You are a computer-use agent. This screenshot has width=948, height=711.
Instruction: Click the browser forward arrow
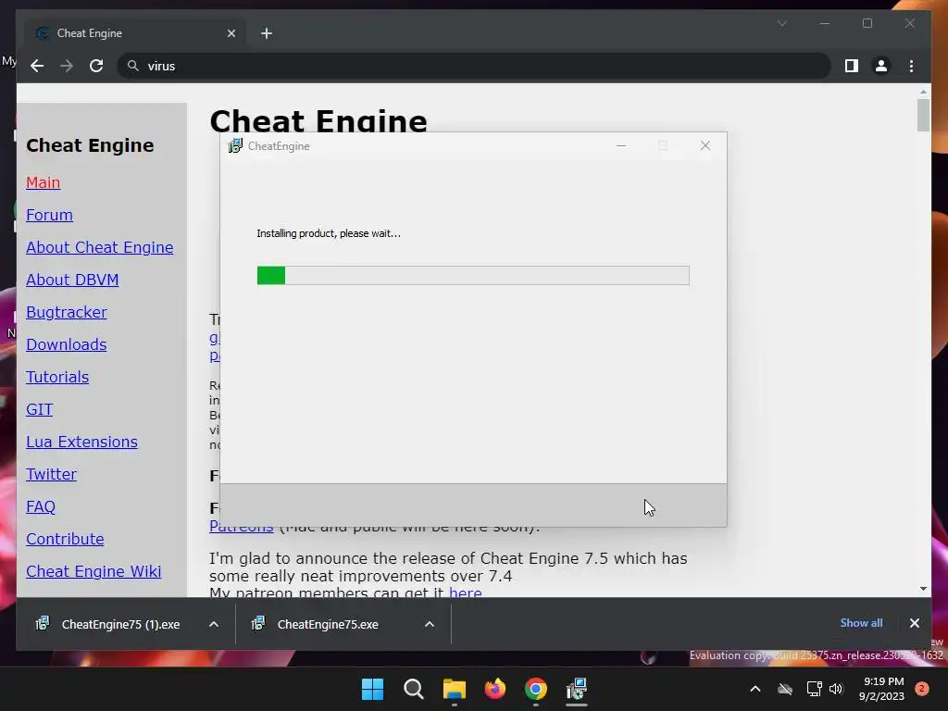coord(67,66)
